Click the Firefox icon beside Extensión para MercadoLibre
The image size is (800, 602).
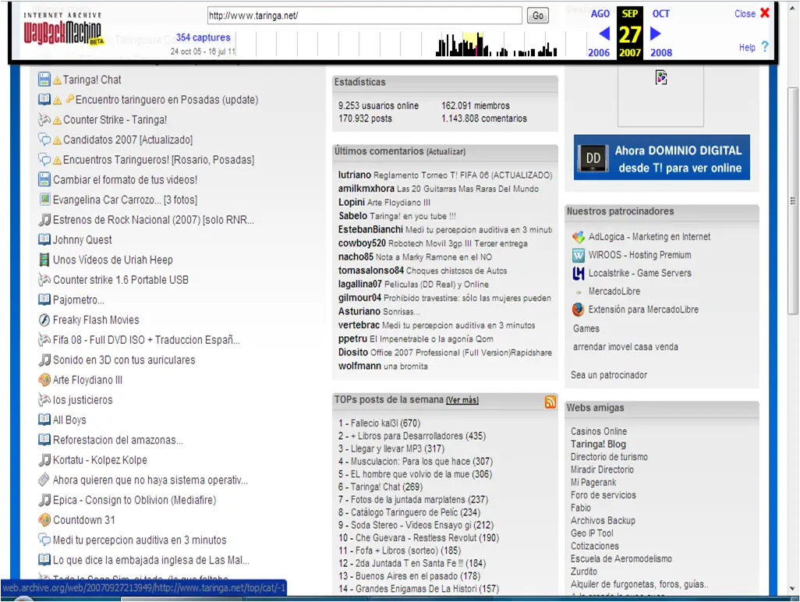578,310
